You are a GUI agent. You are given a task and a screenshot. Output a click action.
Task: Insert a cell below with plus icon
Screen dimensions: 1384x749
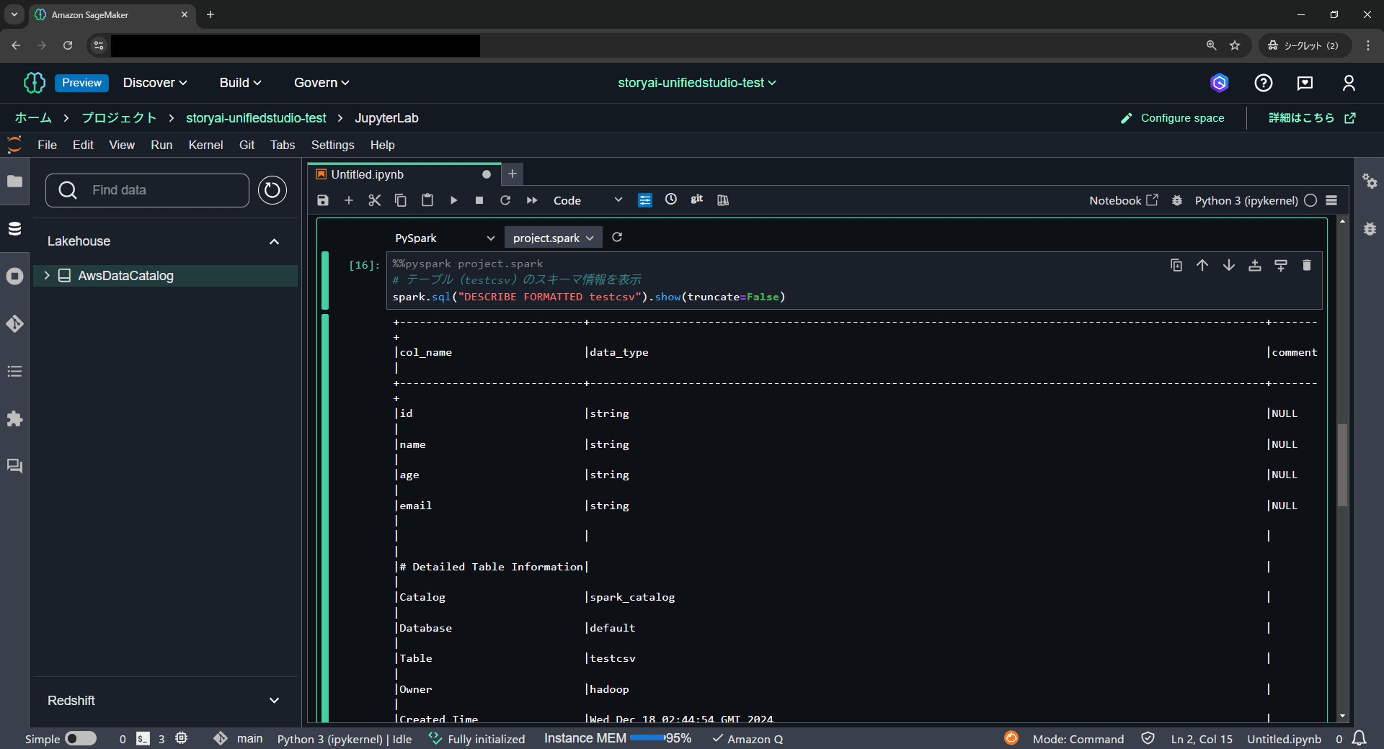[x=349, y=200]
